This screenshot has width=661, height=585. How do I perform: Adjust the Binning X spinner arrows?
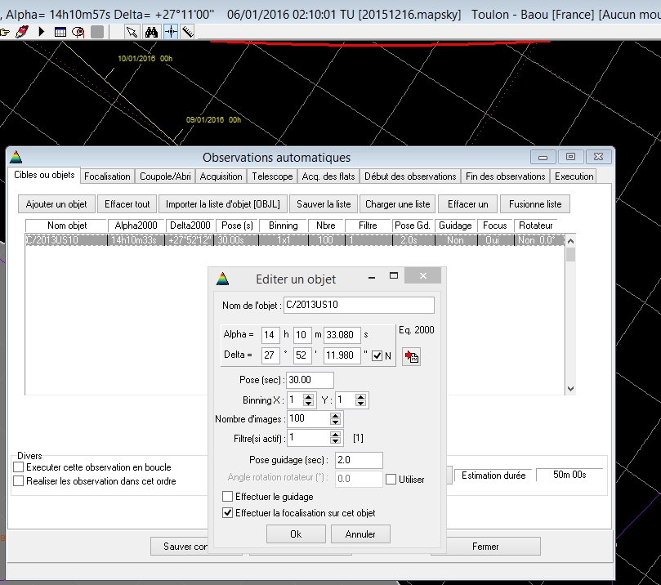click(x=308, y=400)
